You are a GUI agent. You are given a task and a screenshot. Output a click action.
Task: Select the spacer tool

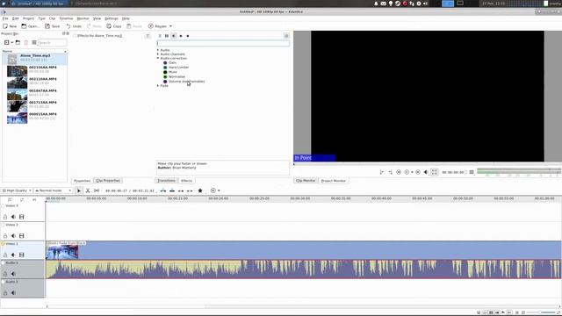(97, 190)
